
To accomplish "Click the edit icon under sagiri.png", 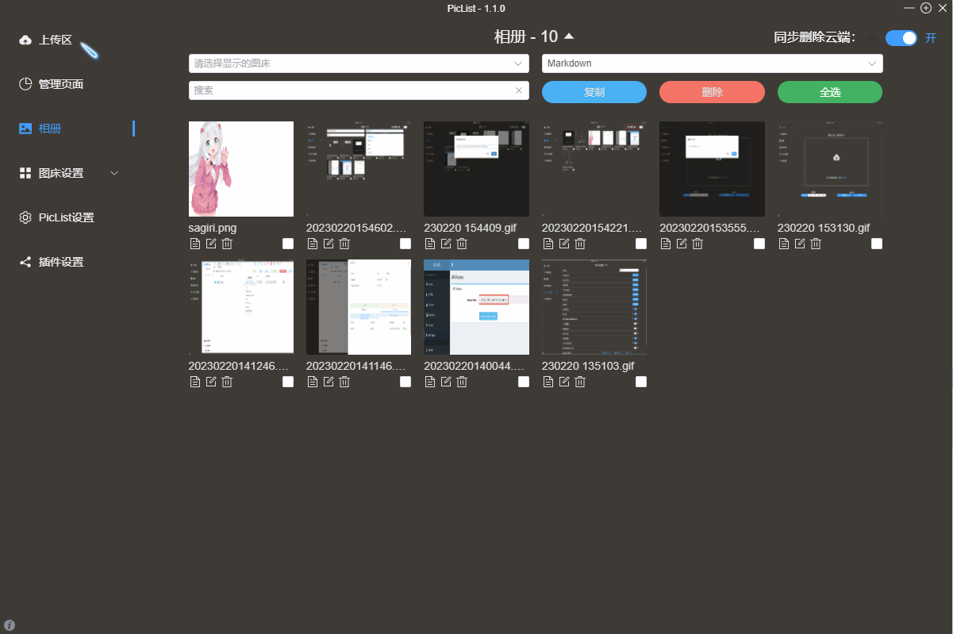I will click(x=211, y=244).
